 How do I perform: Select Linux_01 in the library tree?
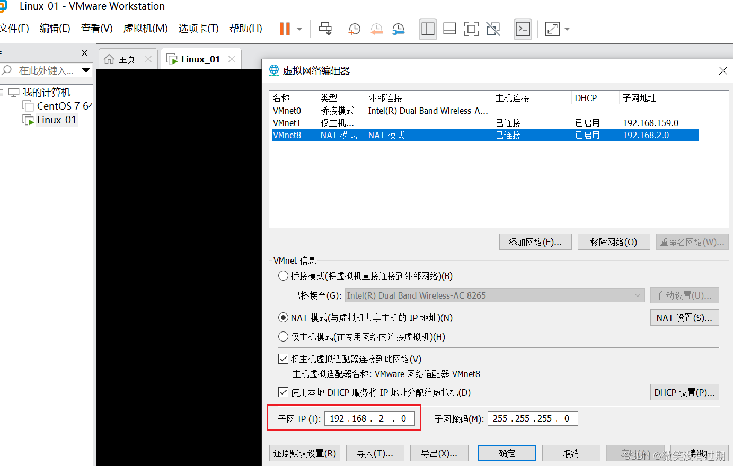[56, 120]
